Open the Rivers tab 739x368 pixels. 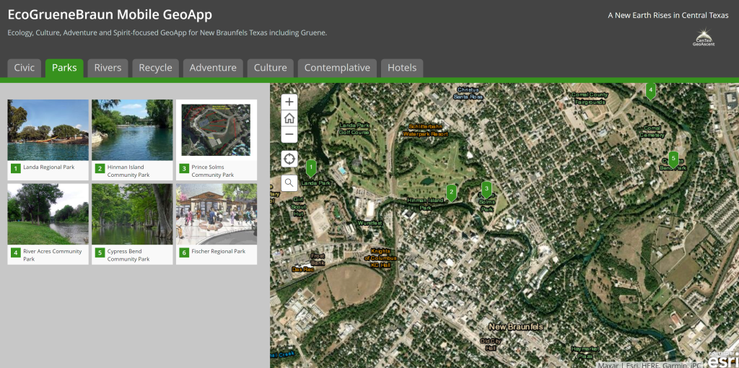[108, 68]
